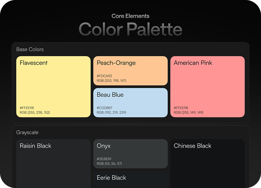Select the Flavescent yellow swatch
The image size is (261, 188).
coord(54,87)
